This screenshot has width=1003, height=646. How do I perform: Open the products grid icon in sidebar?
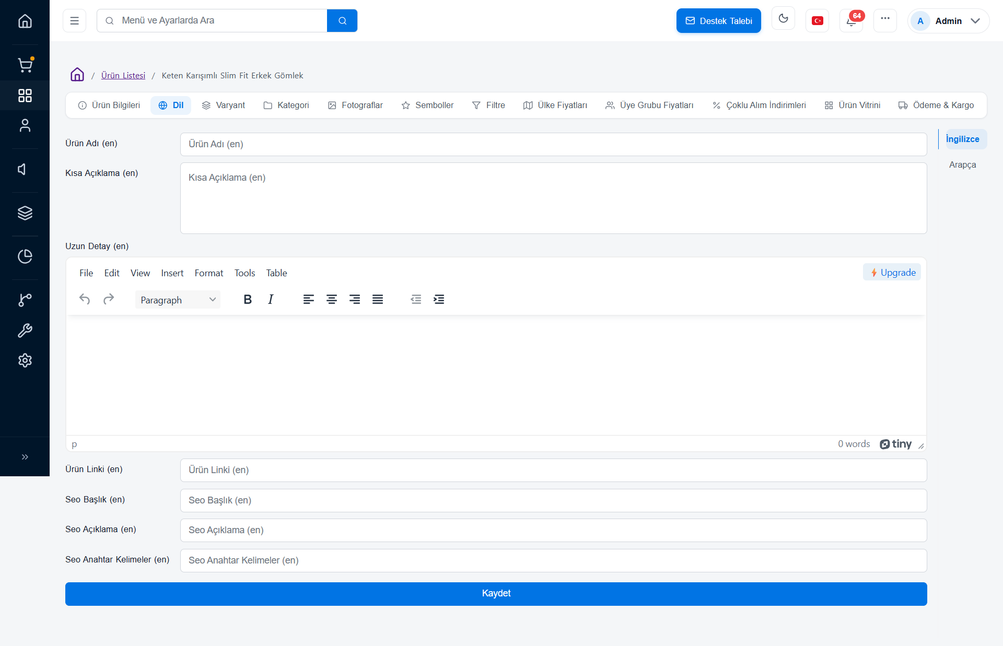(25, 95)
